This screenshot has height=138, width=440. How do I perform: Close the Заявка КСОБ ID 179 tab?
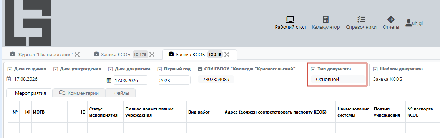click(152, 54)
